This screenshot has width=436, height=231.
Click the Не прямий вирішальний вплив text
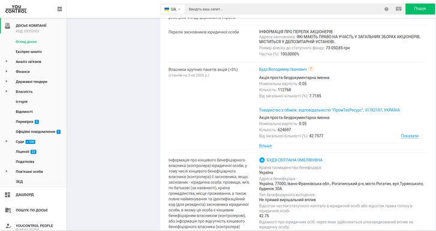point(287,200)
